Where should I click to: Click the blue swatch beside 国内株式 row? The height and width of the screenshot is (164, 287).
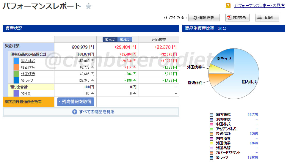(16, 61)
